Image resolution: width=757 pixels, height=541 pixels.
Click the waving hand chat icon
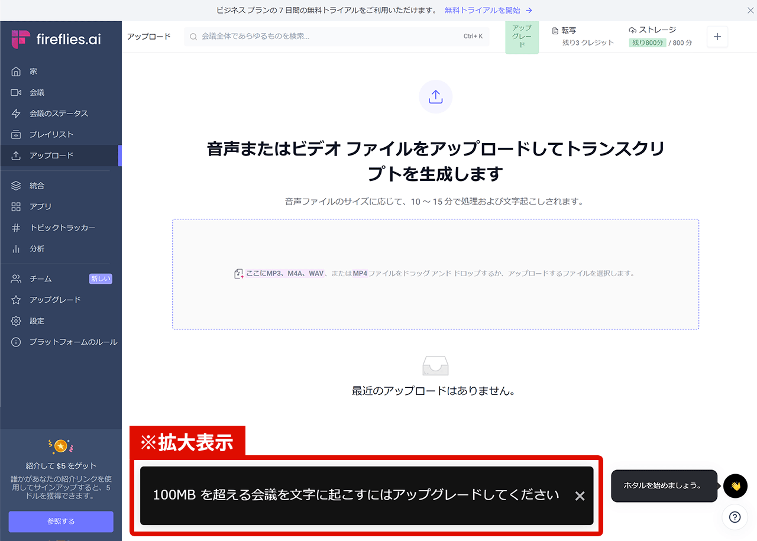tap(735, 486)
